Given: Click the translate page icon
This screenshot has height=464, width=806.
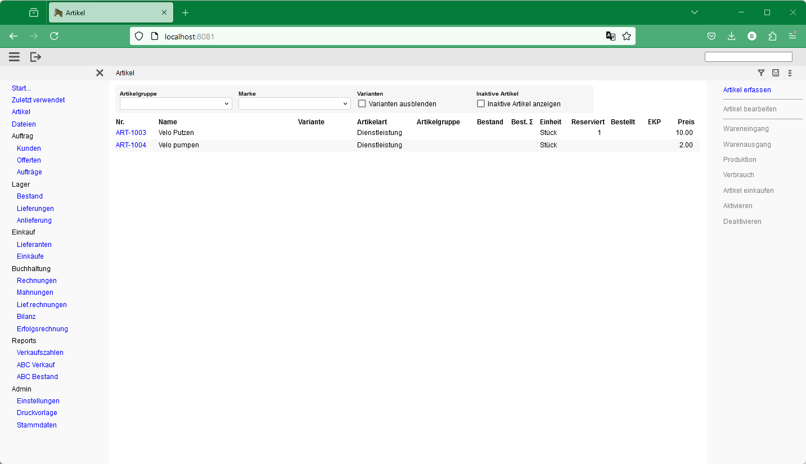Looking at the screenshot, I should pyautogui.click(x=610, y=36).
